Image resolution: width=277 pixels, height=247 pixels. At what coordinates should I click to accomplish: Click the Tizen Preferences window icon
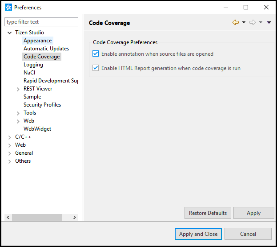(x=8, y=7)
